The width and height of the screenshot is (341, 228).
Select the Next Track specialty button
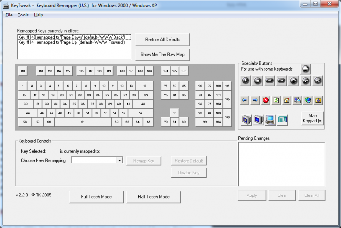pos(281,81)
